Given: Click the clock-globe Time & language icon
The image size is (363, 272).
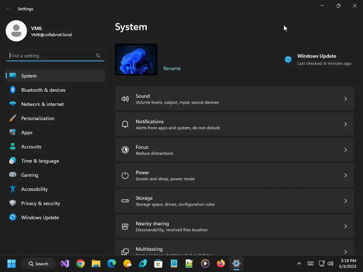Looking at the screenshot, I should pos(13,160).
